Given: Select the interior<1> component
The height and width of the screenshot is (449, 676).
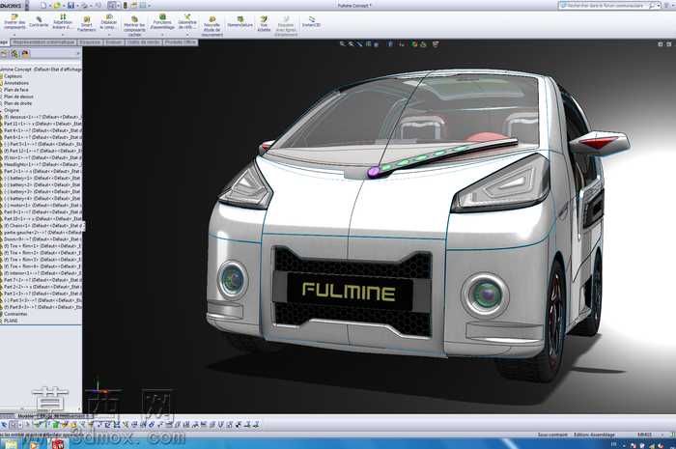Looking at the screenshot, I should (42, 273).
